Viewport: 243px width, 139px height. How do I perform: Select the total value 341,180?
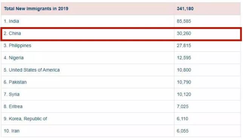pos(185,9)
